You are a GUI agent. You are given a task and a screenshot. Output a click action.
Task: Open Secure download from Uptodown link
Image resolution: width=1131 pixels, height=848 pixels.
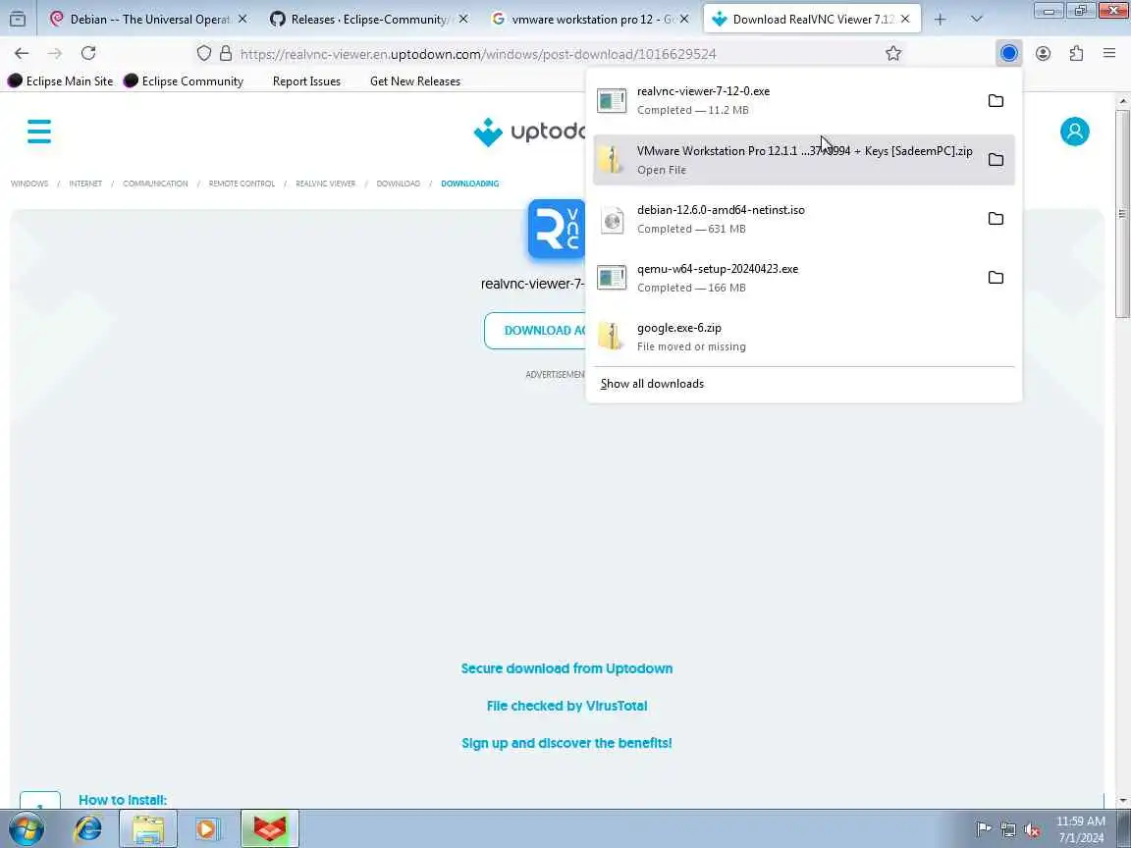[566, 668]
